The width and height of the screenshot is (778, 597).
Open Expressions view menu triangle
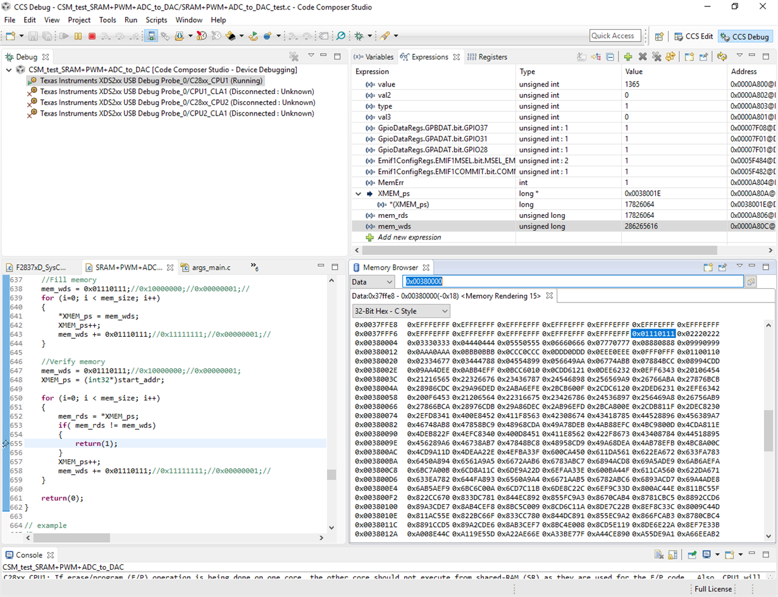(739, 56)
